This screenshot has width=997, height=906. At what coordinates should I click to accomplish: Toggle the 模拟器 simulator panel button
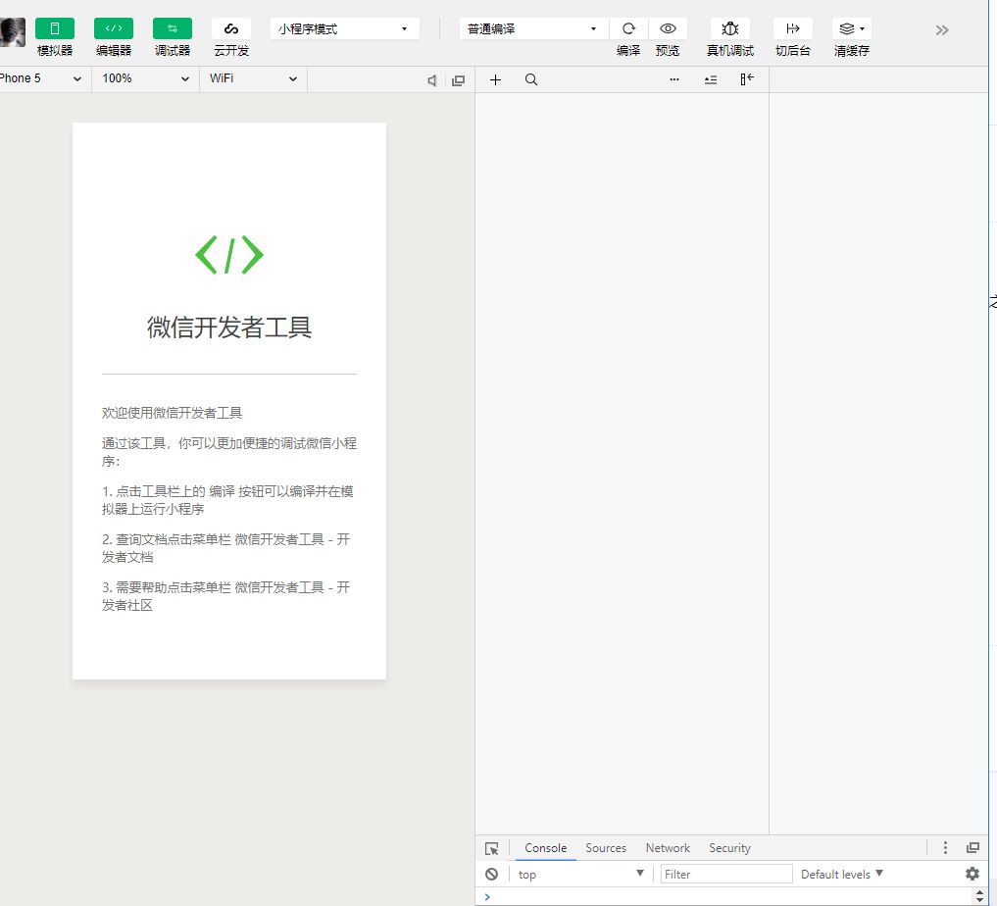point(55,28)
